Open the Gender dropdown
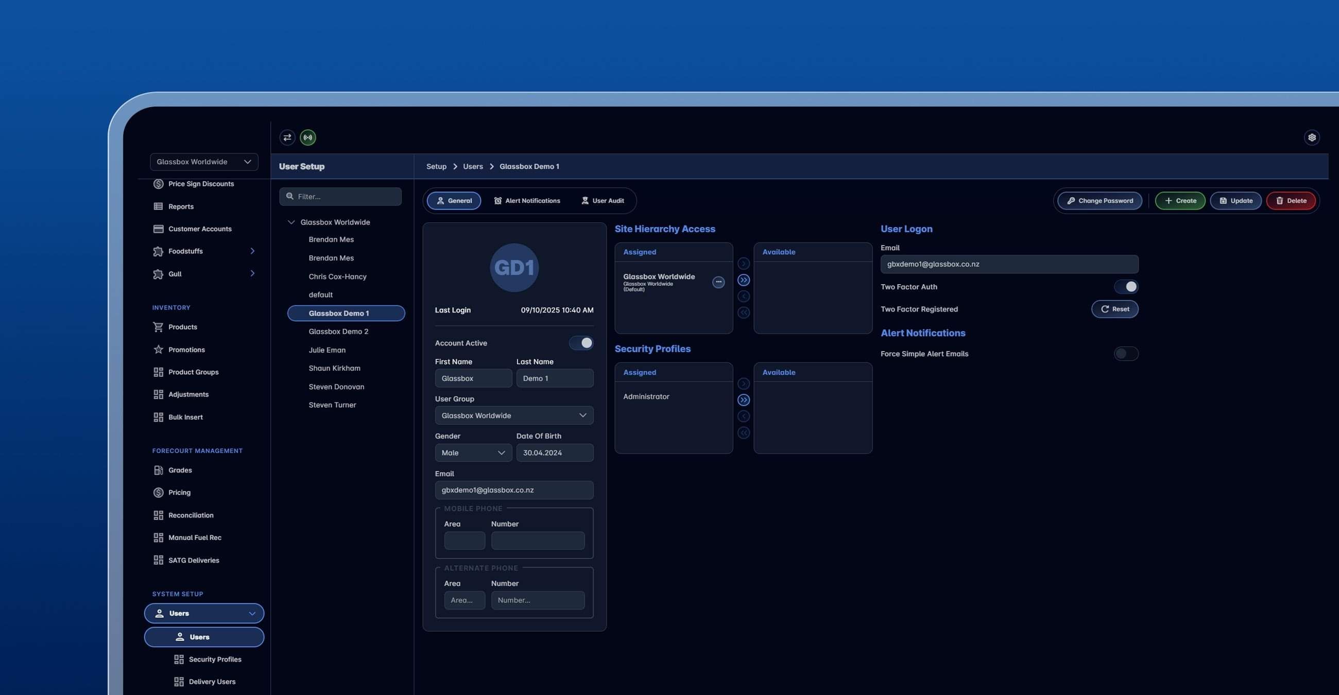 tap(473, 453)
